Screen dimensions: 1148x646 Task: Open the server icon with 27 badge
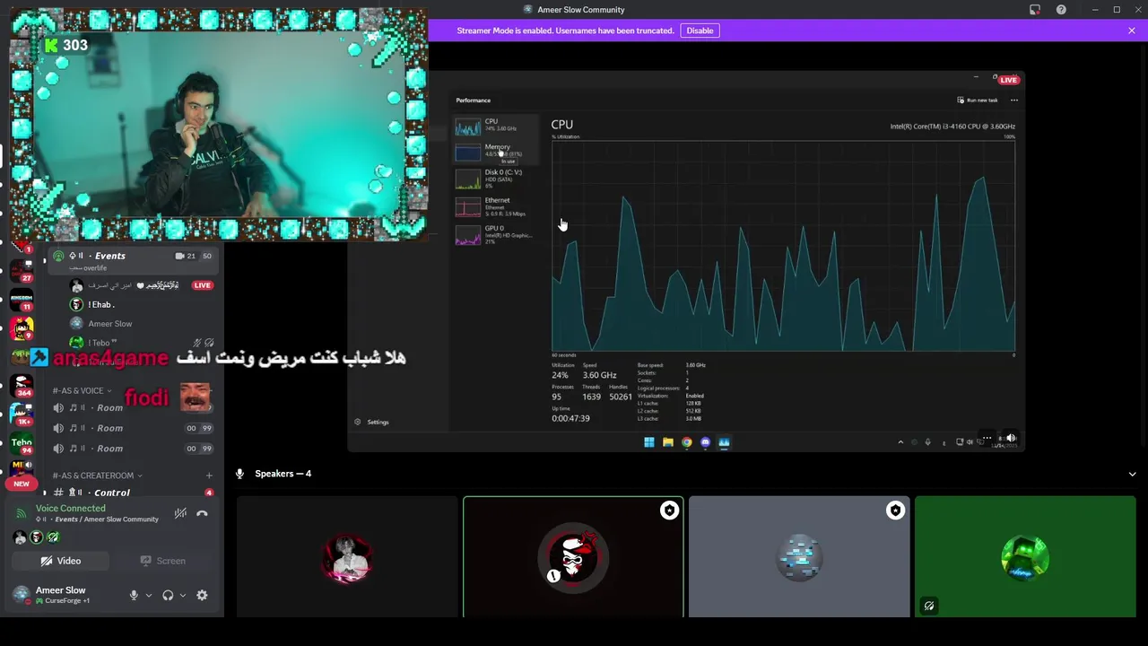pos(22,271)
